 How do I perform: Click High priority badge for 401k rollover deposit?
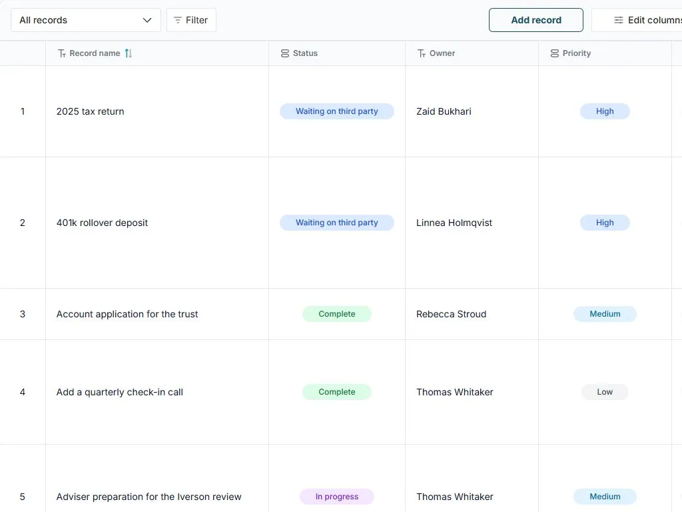coord(605,223)
